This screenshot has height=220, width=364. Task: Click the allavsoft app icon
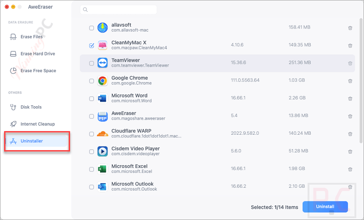pyautogui.click(x=102, y=28)
